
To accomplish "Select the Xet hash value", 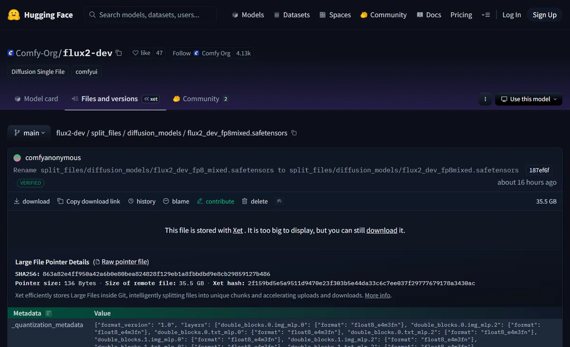I will [361, 283].
